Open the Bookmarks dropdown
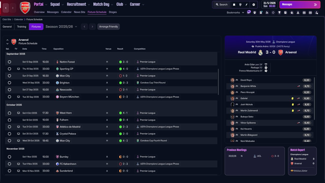 (x=235, y=12)
